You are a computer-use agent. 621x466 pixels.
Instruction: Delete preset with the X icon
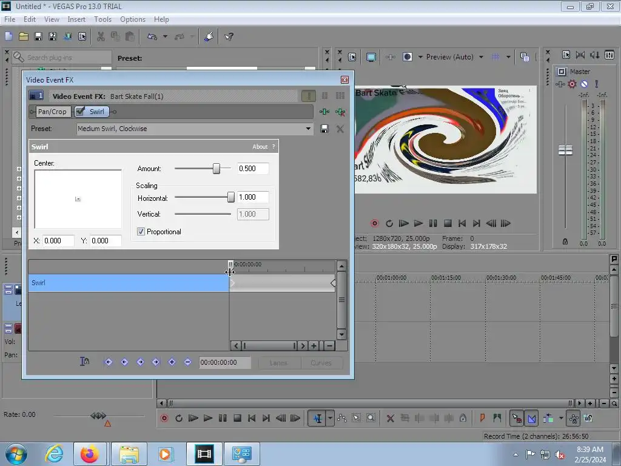pyautogui.click(x=340, y=129)
